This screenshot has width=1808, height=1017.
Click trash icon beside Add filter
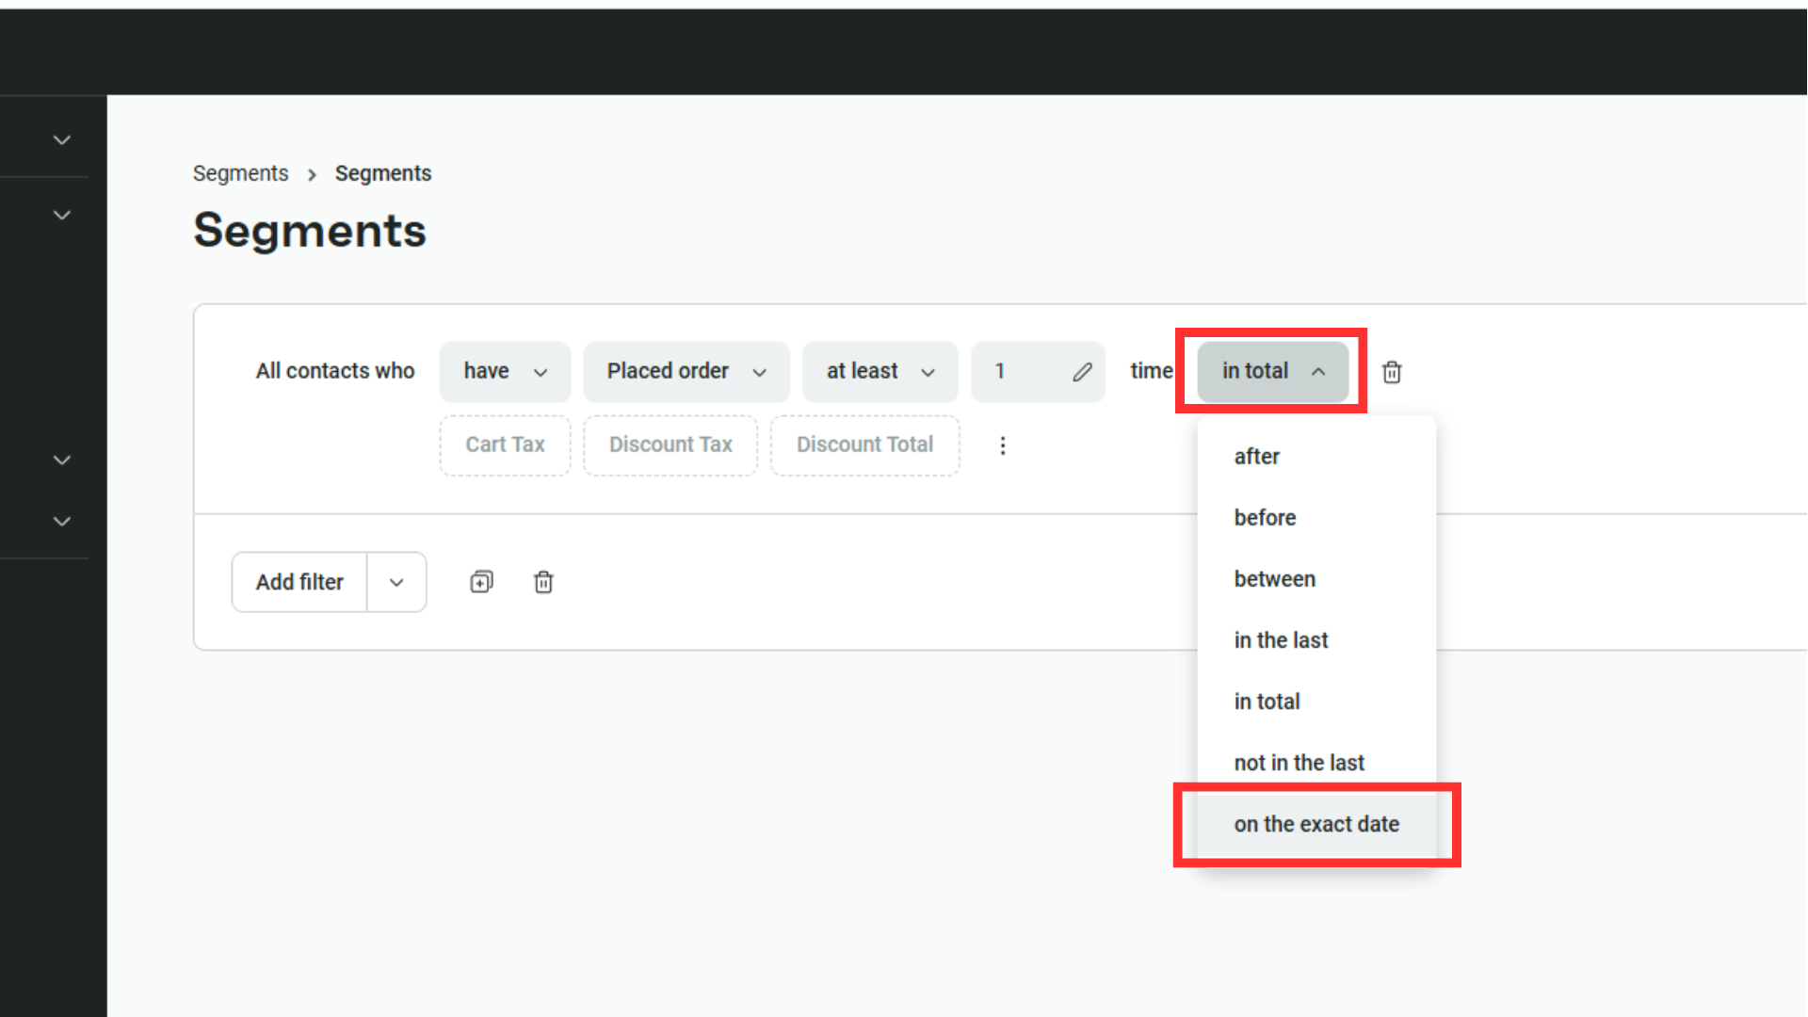coord(543,582)
